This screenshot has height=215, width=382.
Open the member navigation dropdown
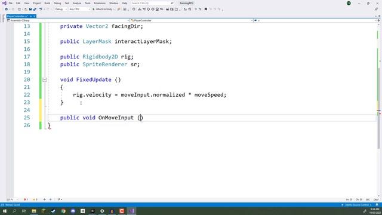[x=315, y=20]
